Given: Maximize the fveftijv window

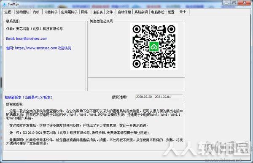Looking at the screenshot, I should pos(234,3).
